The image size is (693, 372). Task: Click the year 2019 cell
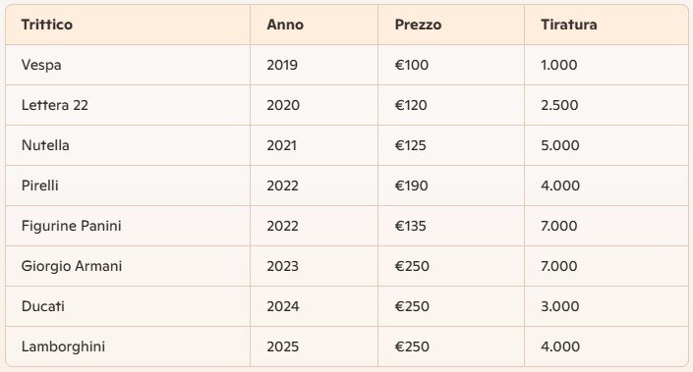pos(314,65)
